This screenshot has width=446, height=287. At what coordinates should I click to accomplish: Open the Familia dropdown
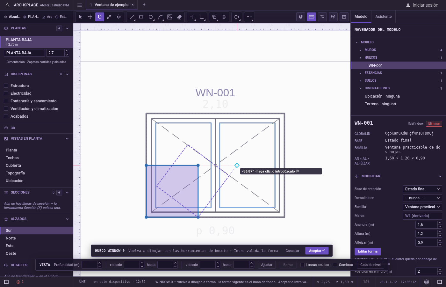click(x=422, y=207)
